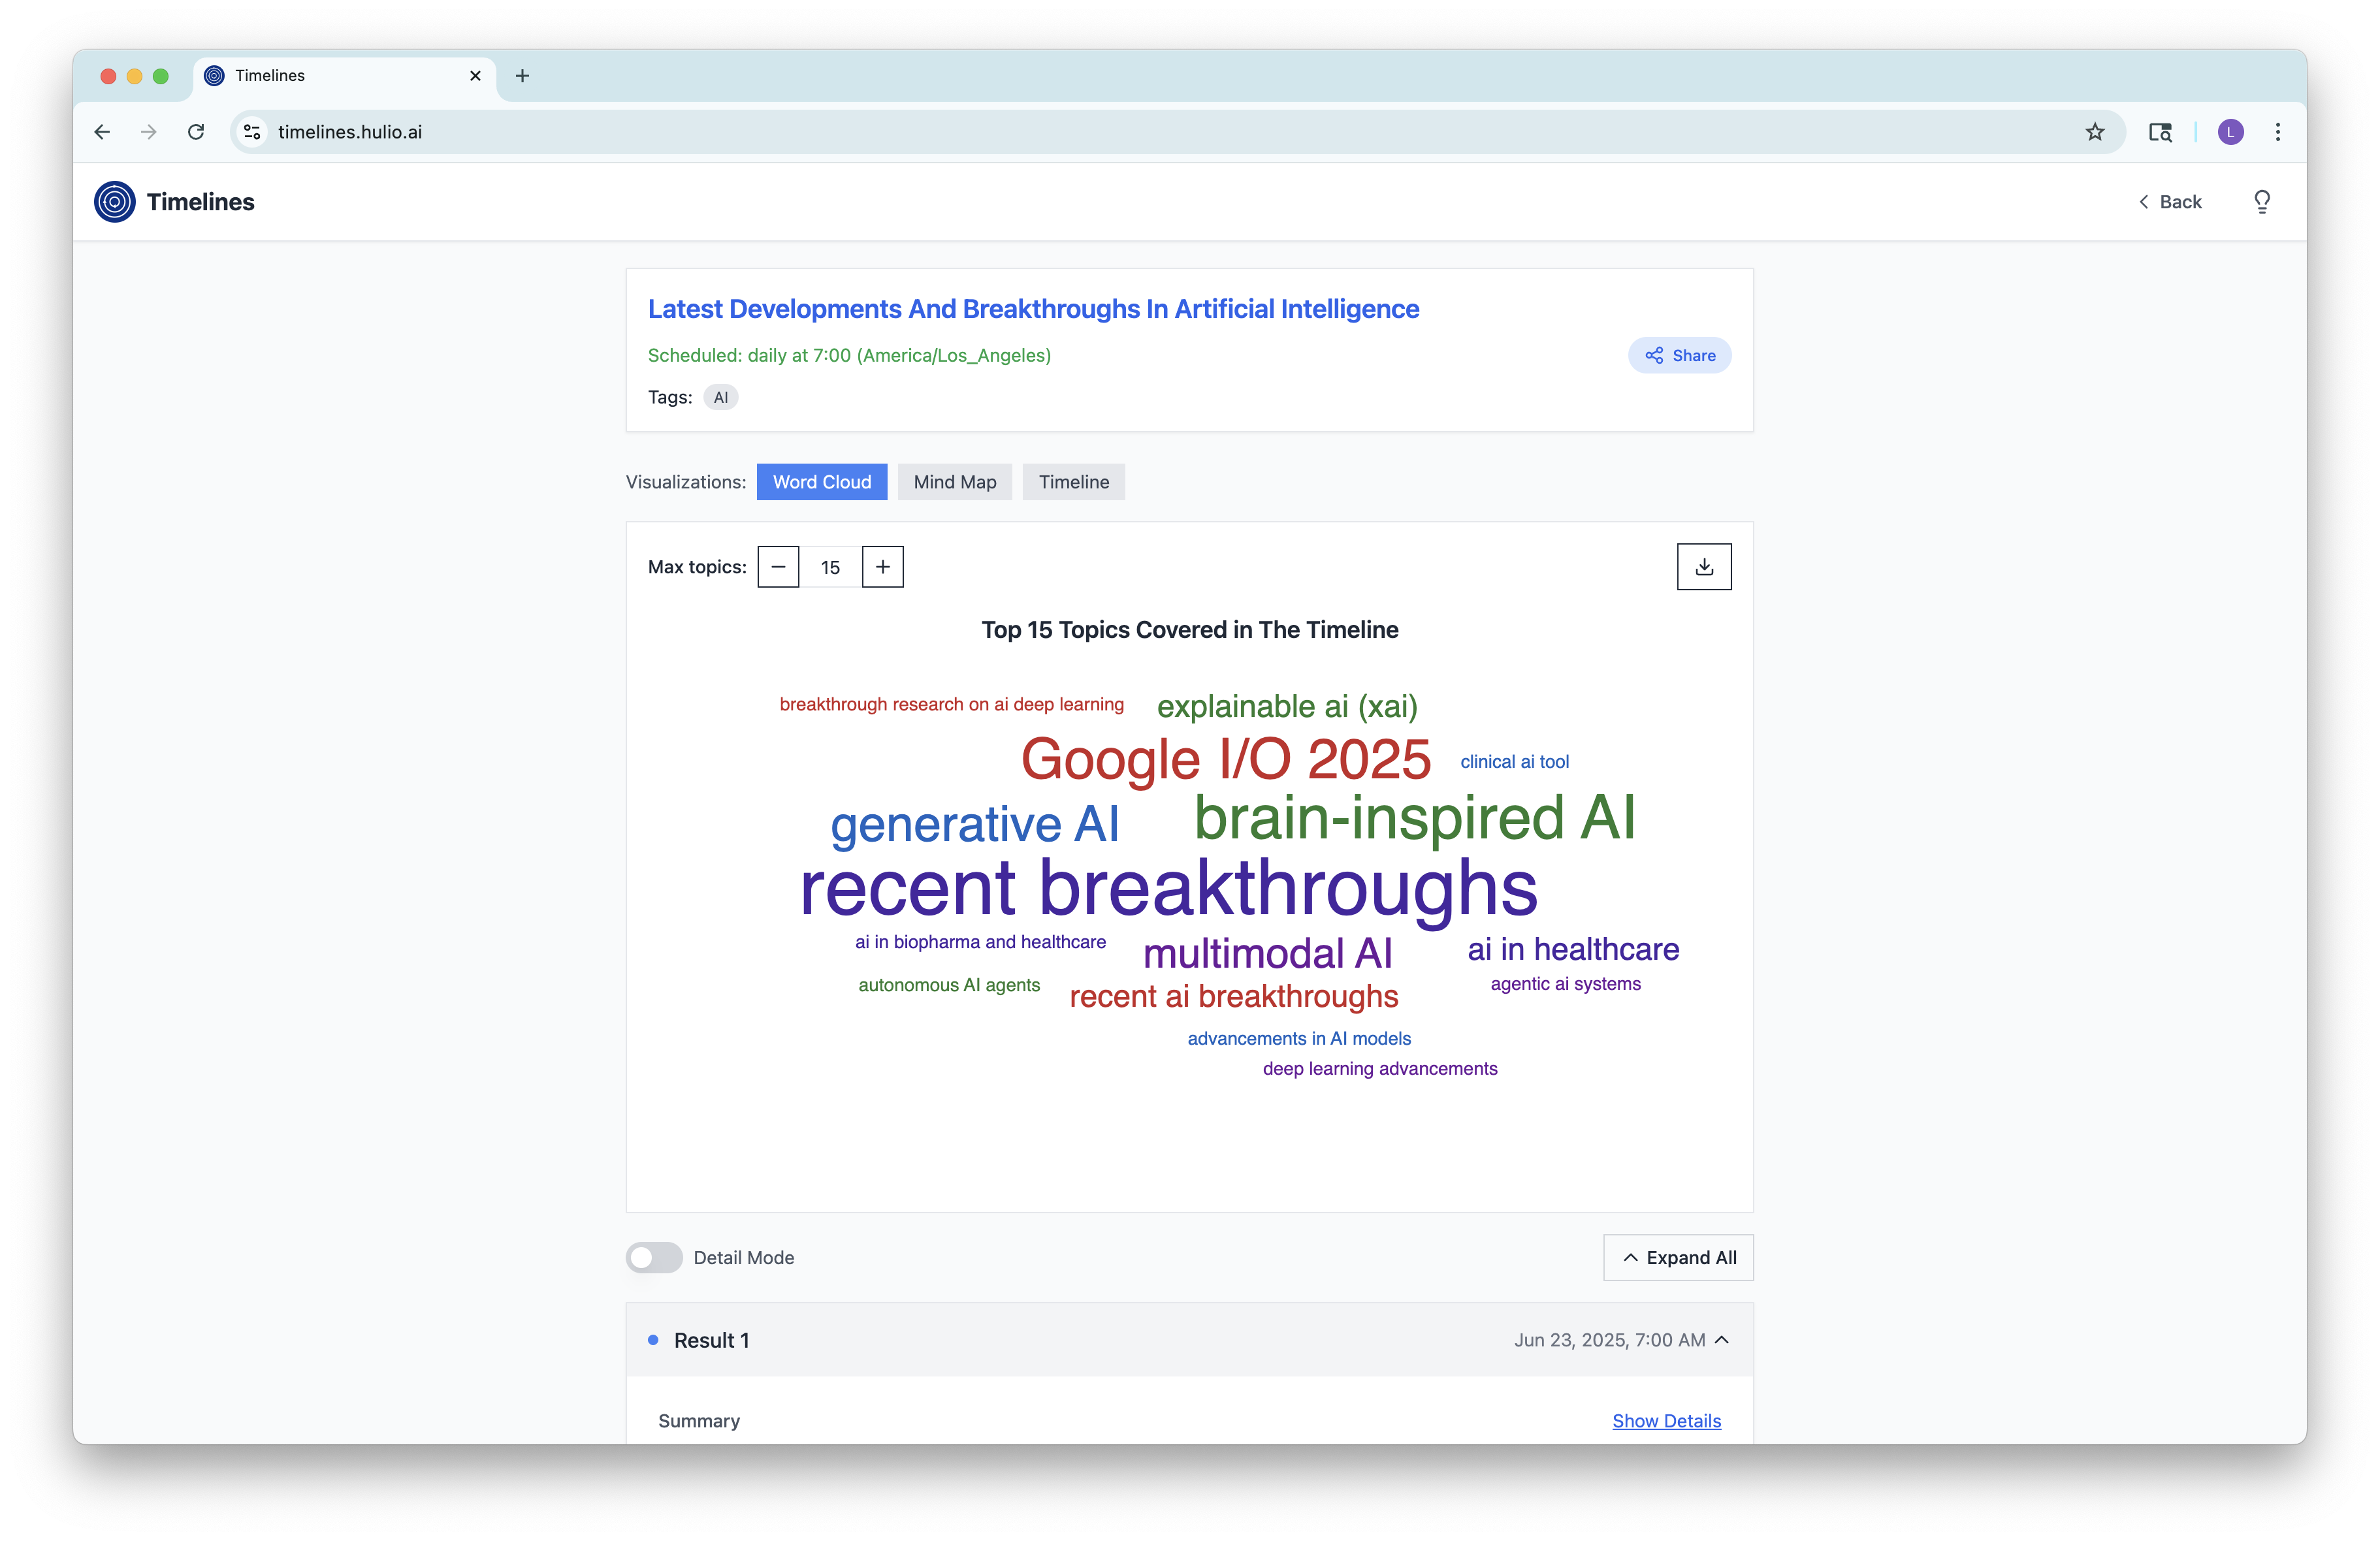Open the Chrome profile avatar
The image size is (2380, 1541).
pyautogui.click(x=2230, y=132)
